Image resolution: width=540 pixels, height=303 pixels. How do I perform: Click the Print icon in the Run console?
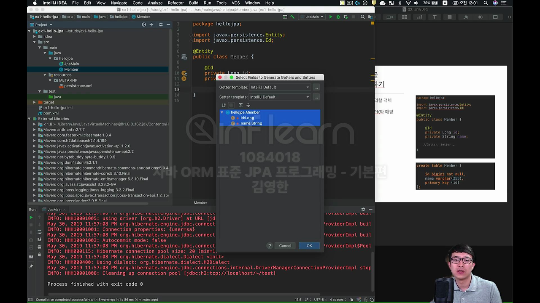(x=39, y=247)
